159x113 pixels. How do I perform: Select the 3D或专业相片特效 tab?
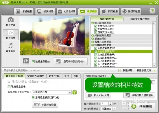point(140,19)
